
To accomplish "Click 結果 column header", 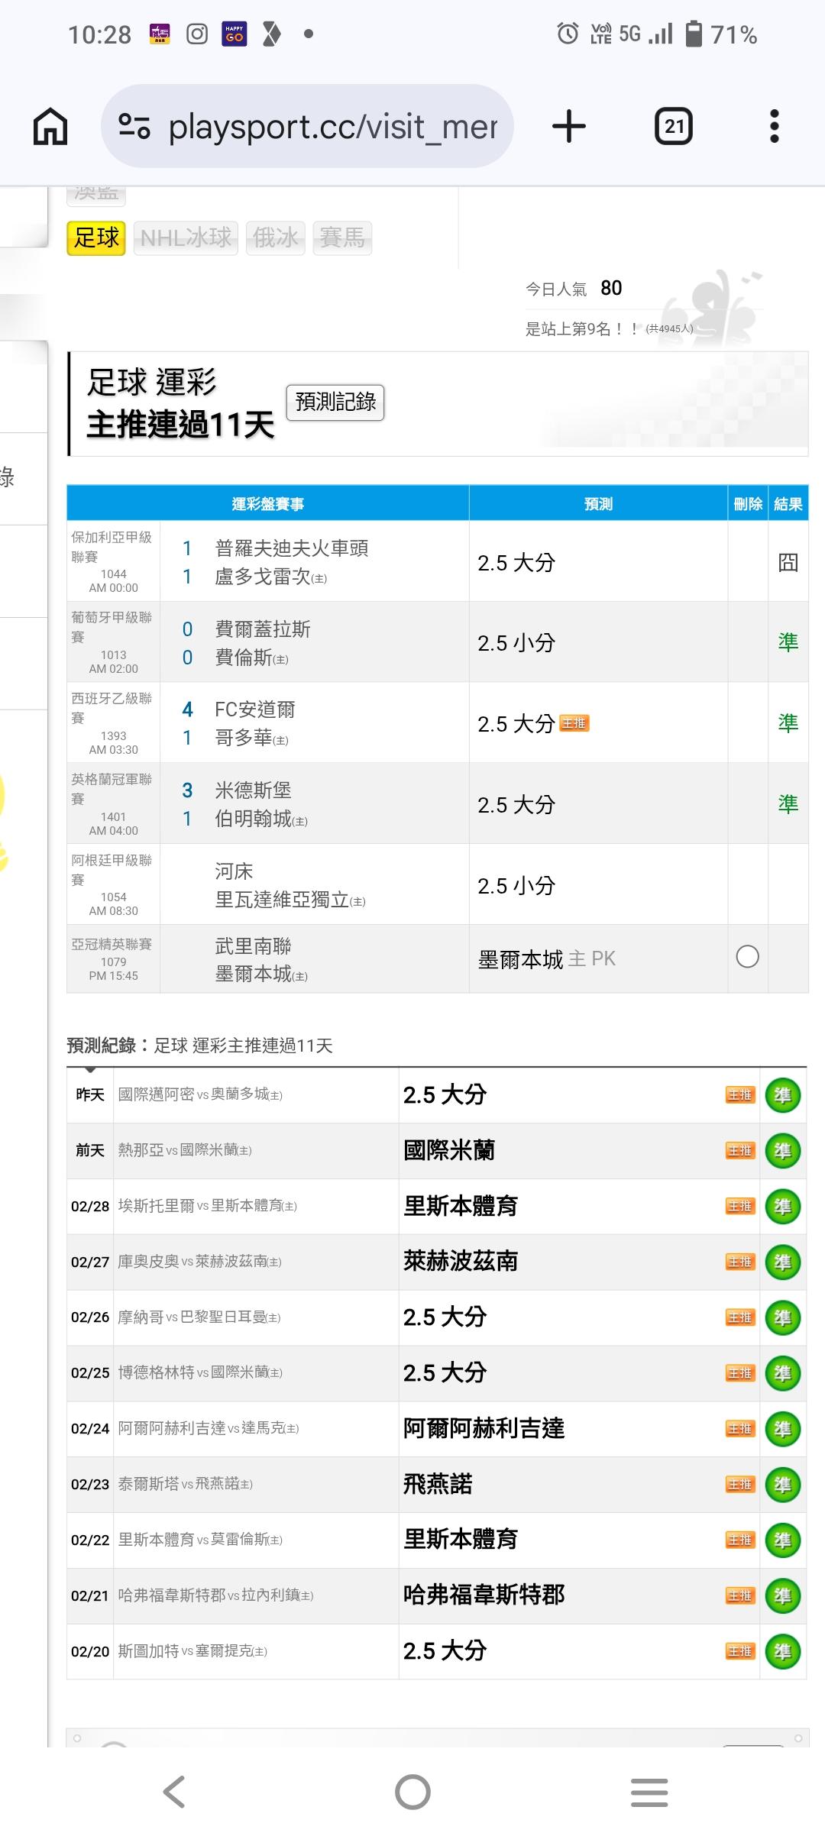I will tap(788, 504).
